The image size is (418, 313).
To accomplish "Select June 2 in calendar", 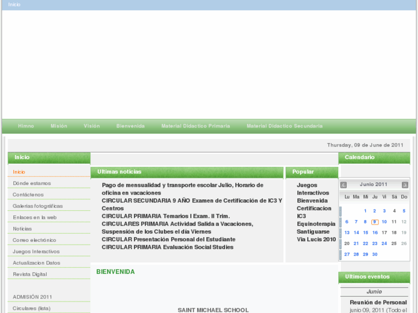I will [374, 211].
